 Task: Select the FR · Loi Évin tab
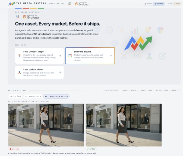tap(15, 96)
